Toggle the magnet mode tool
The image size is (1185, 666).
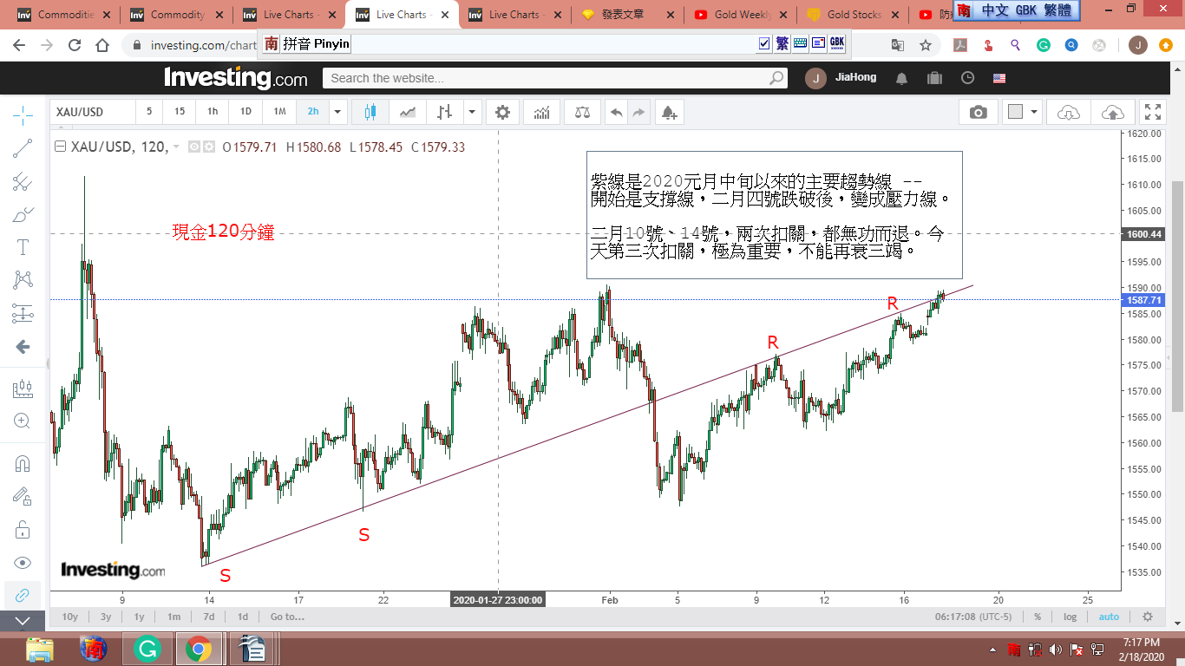click(23, 463)
